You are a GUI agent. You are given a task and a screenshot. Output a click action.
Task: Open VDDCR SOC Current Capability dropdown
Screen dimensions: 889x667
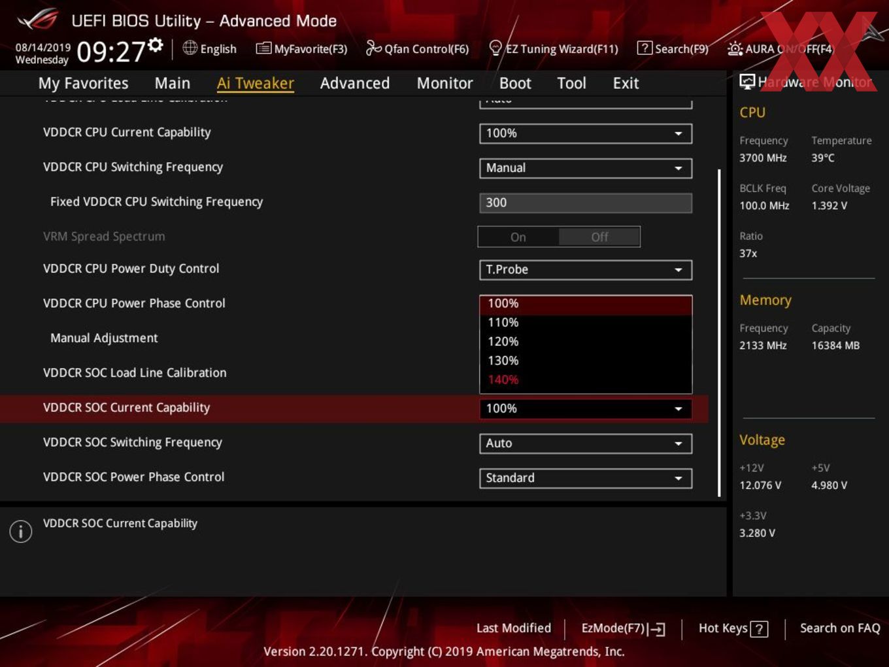tap(586, 409)
